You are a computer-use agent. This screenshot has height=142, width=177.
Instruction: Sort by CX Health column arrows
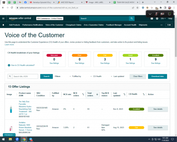click(x=144, y=94)
